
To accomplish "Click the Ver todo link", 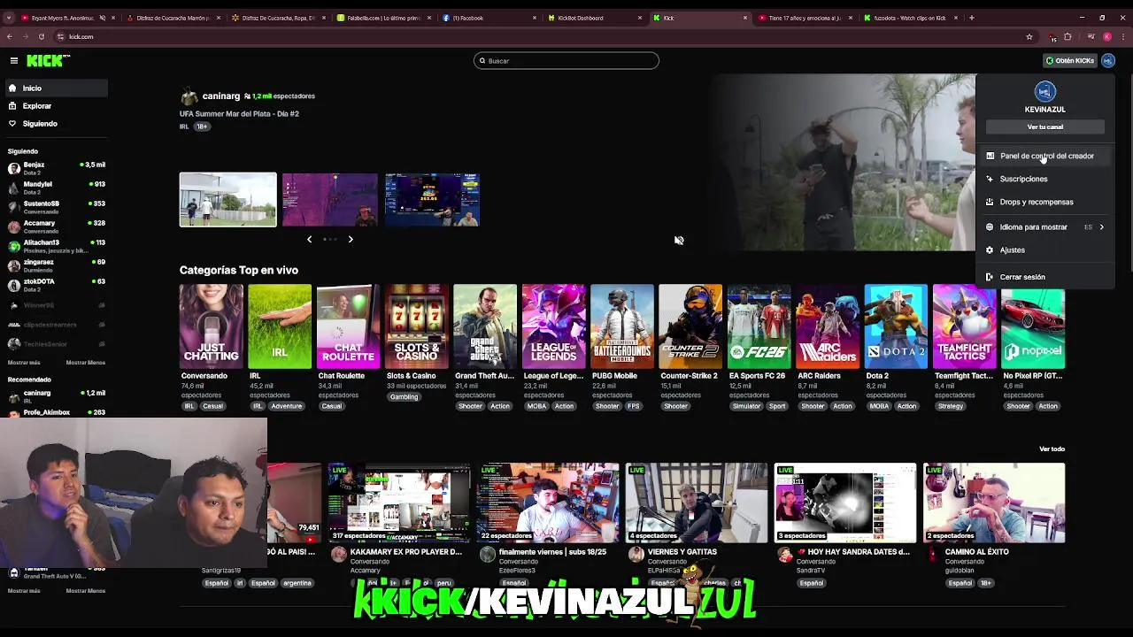I will pyautogui.click(x=1052, y=449).
